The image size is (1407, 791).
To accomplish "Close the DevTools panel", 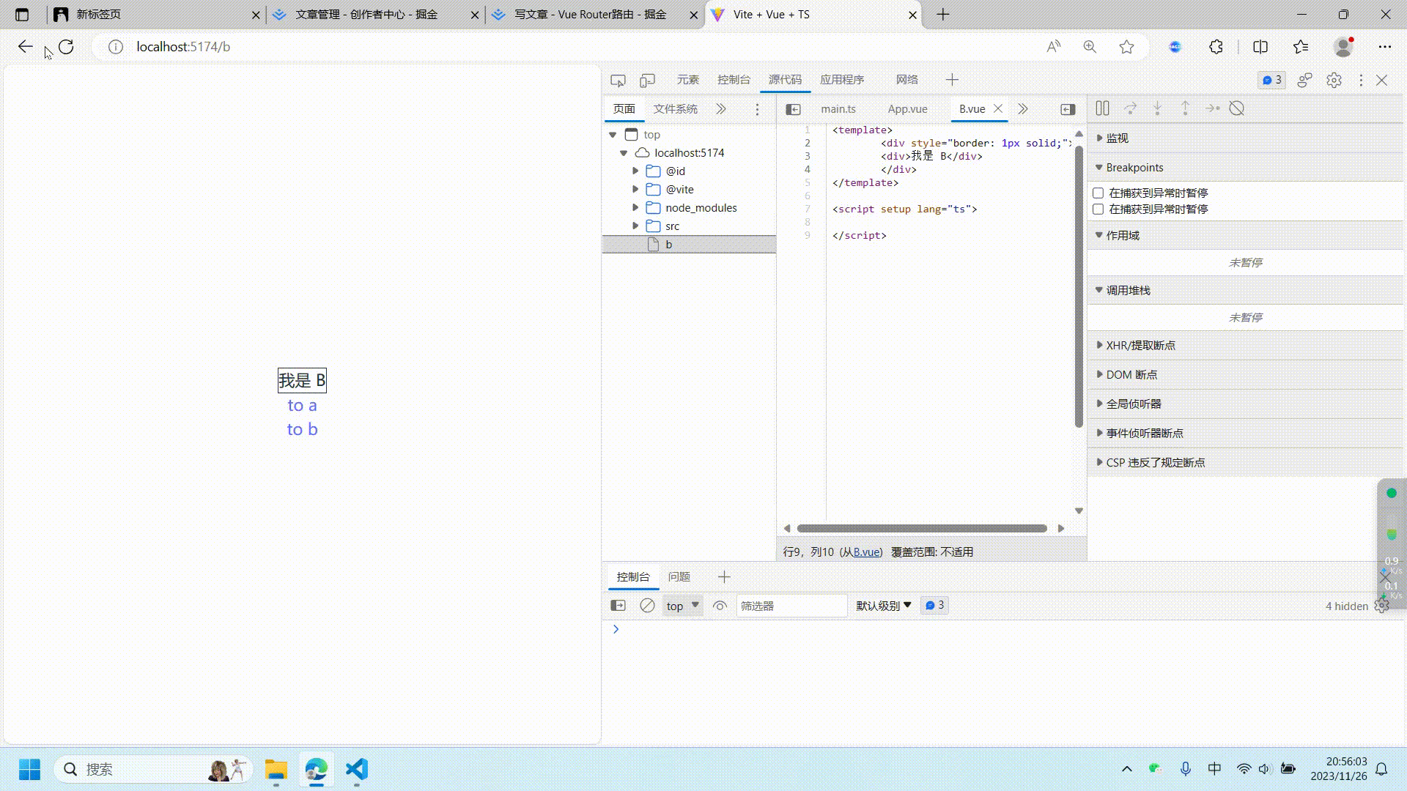I will tap(1382, 80).
